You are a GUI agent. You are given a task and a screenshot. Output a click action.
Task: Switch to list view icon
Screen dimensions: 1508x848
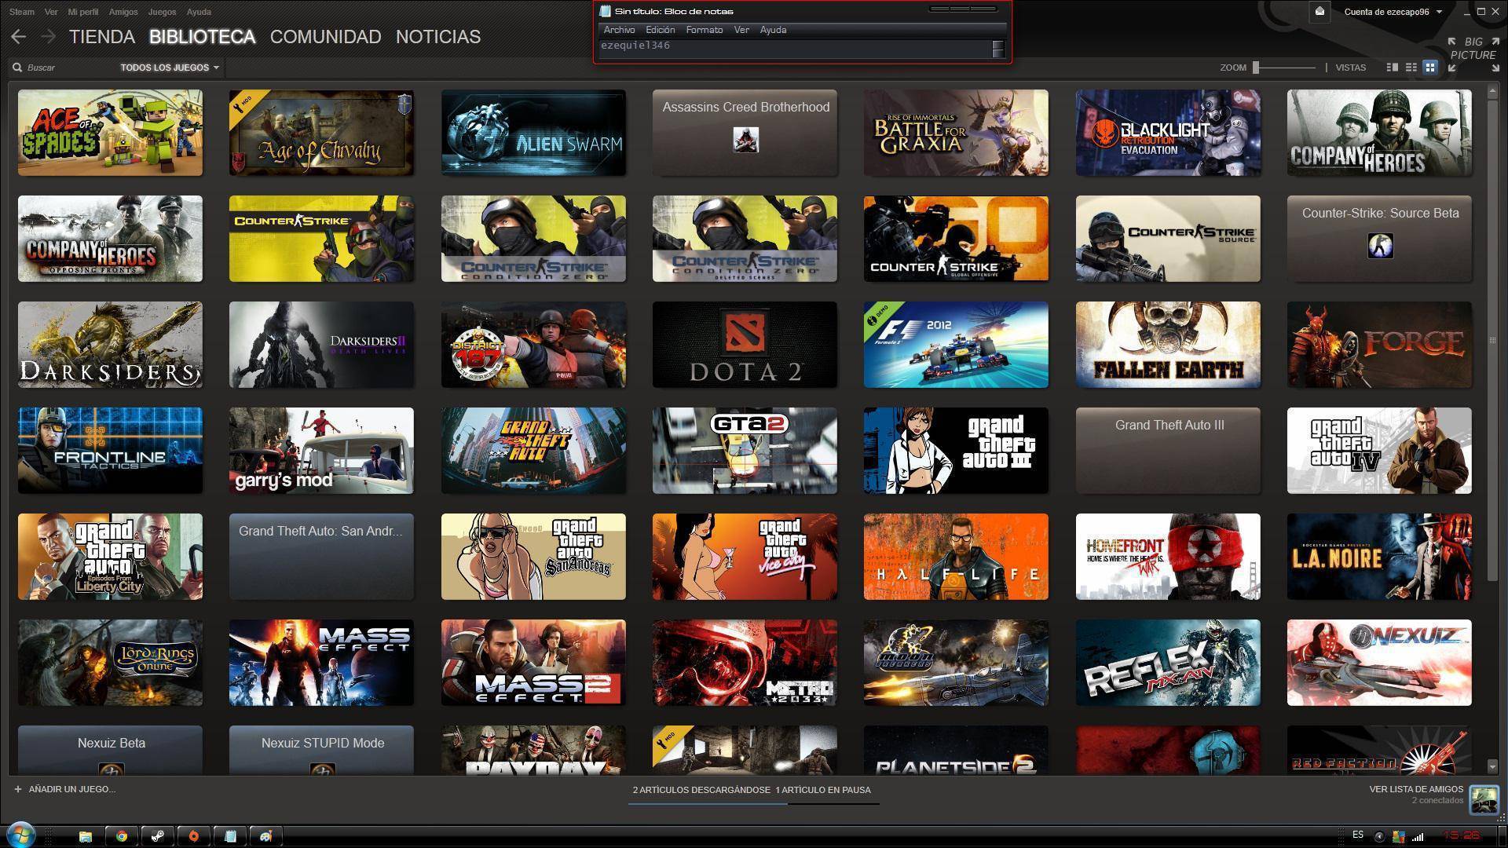pyautogui.click(x=1411, y=68)
